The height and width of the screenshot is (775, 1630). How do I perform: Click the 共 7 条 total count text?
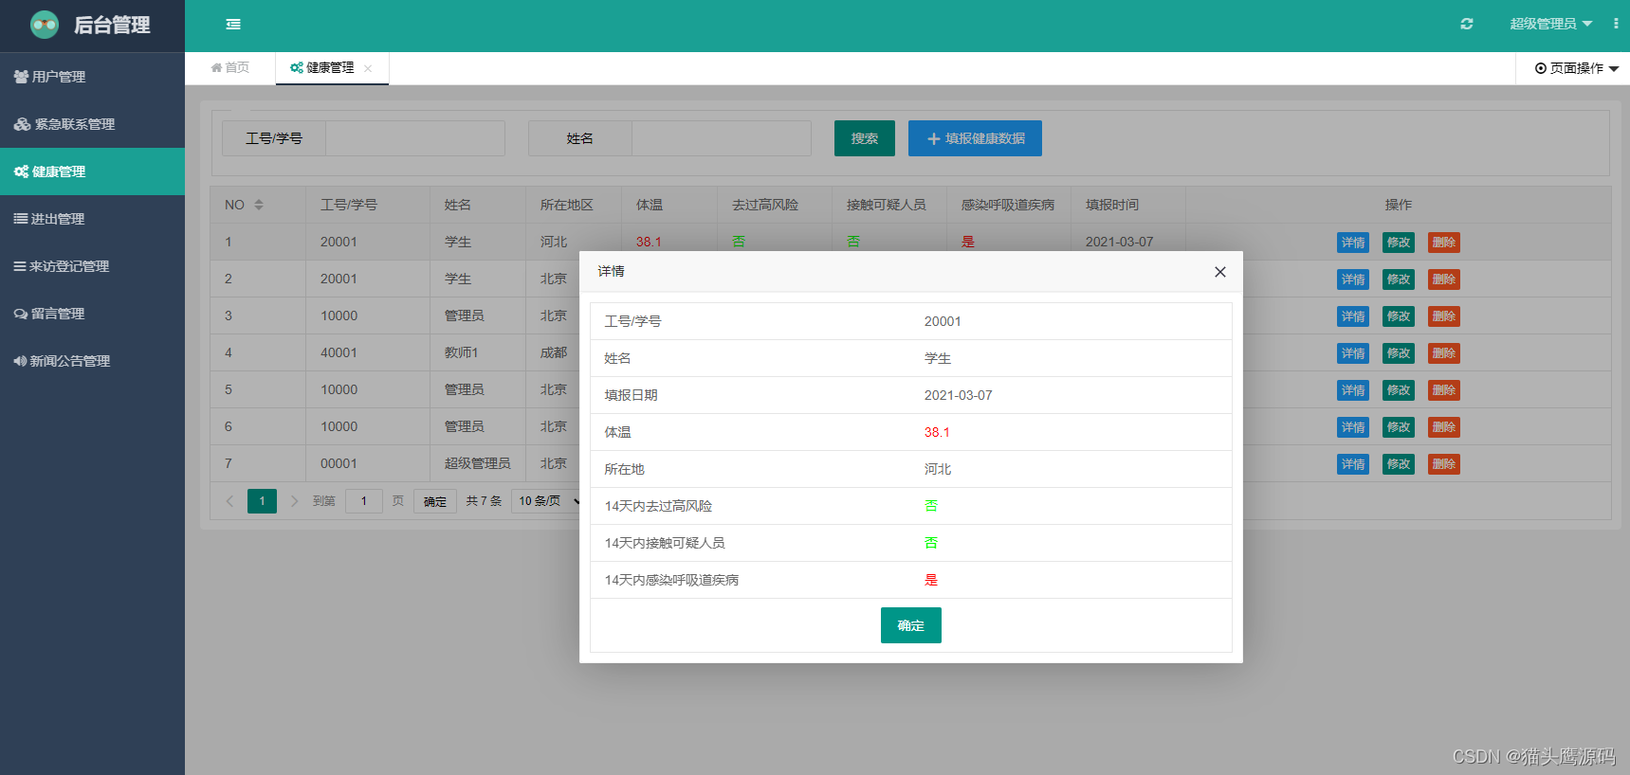pyautogui.click(x=484, y=501)
